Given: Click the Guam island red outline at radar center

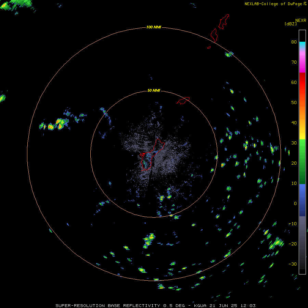Looking at the screenshot, I should [x=152, y=155].
